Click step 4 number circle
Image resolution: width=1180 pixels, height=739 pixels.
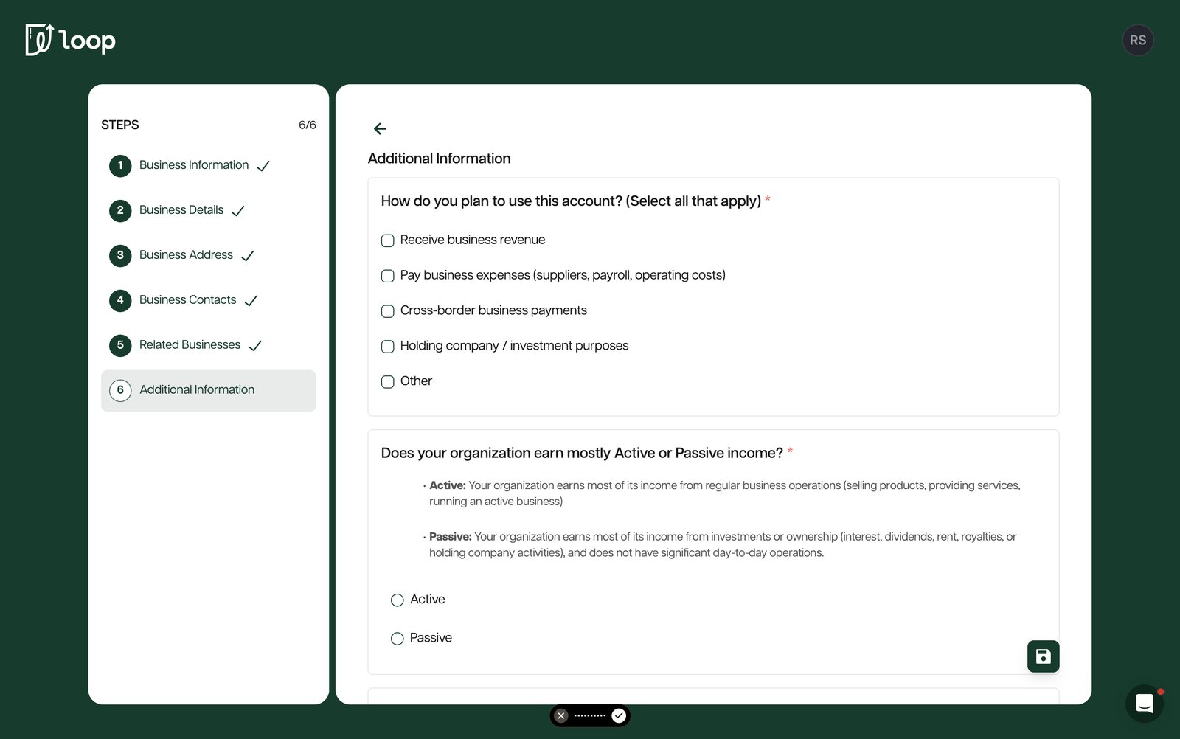click(x=120, y=300)
